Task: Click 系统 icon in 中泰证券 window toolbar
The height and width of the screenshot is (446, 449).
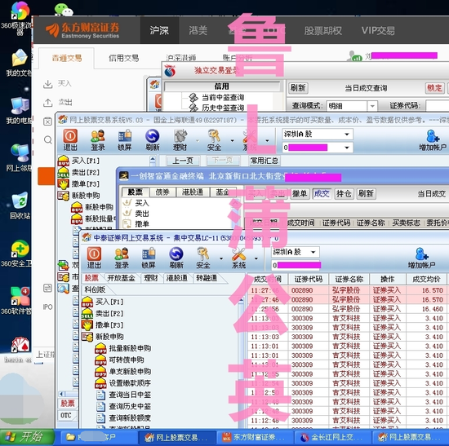Action: click(238, 258)
